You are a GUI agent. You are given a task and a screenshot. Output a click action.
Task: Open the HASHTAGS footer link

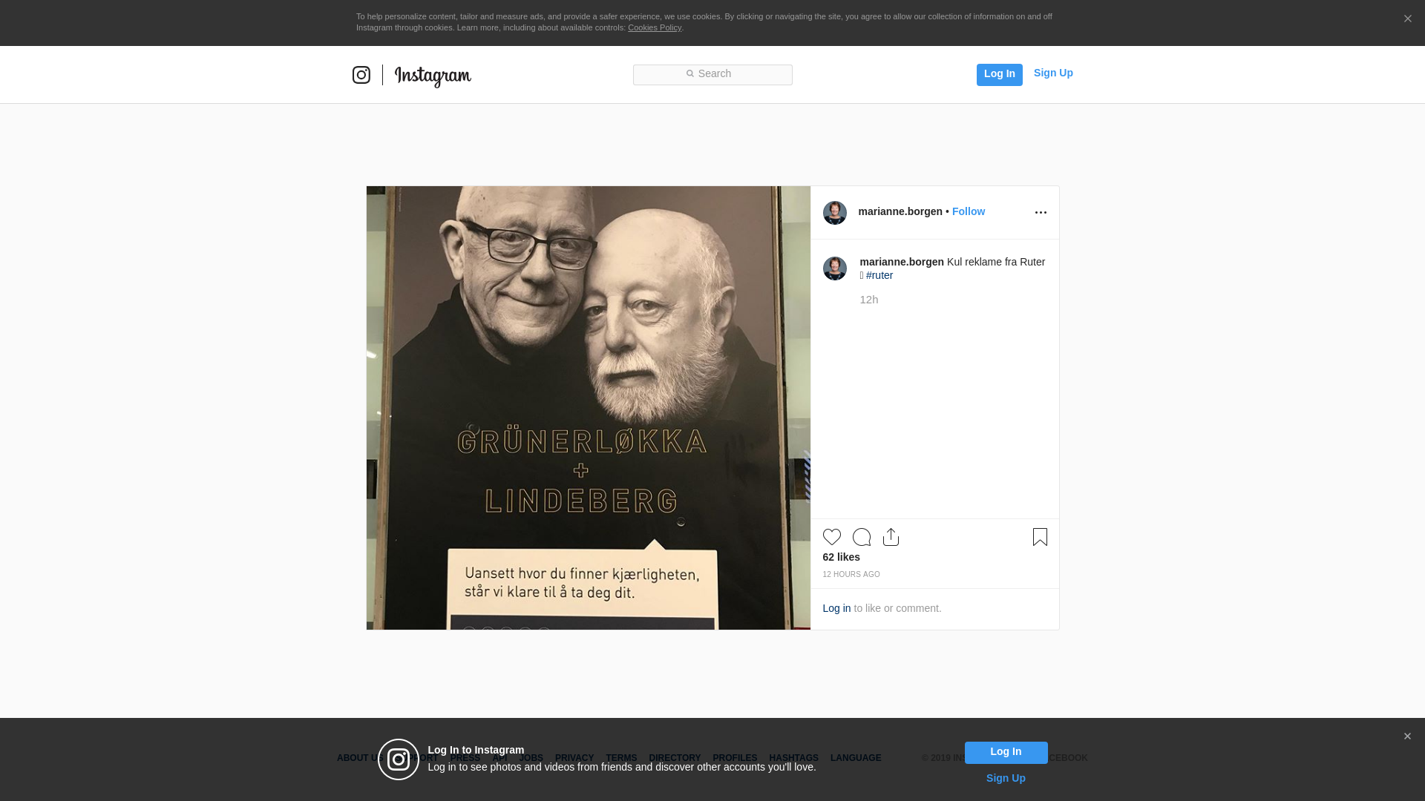tap(793, 758)
